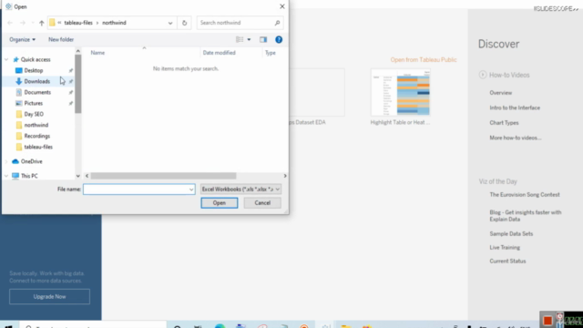Open view options dropdown arrow
583x328 pixels.
(x=249, y=39)
